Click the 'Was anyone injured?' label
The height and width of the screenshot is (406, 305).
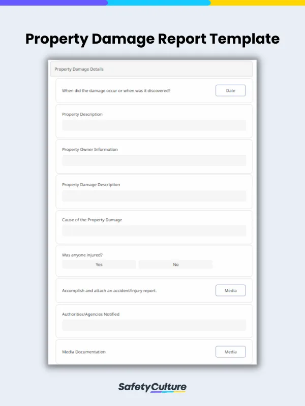tap(85, 255)
